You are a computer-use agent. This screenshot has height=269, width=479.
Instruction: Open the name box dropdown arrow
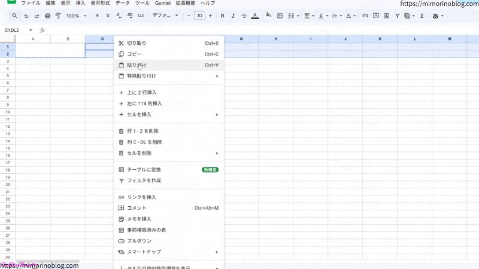coord(31,30)
